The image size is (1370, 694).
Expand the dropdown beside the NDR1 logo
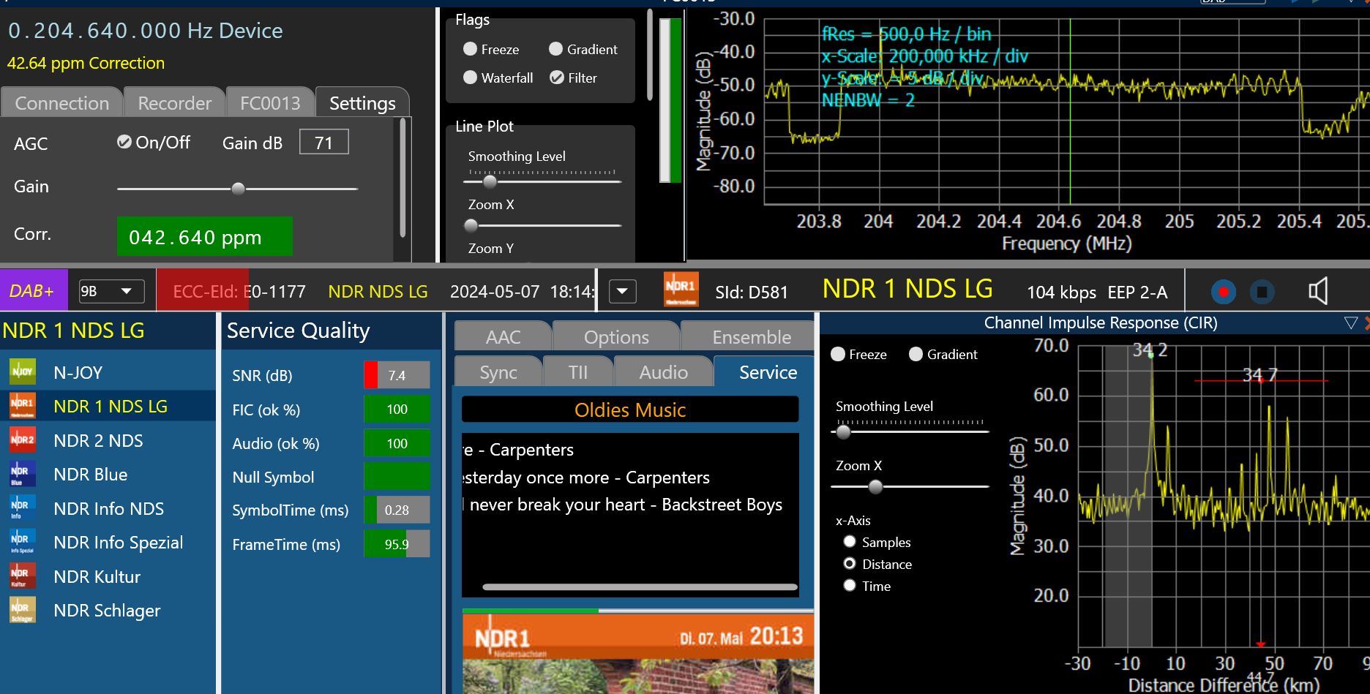pos(622,292)
